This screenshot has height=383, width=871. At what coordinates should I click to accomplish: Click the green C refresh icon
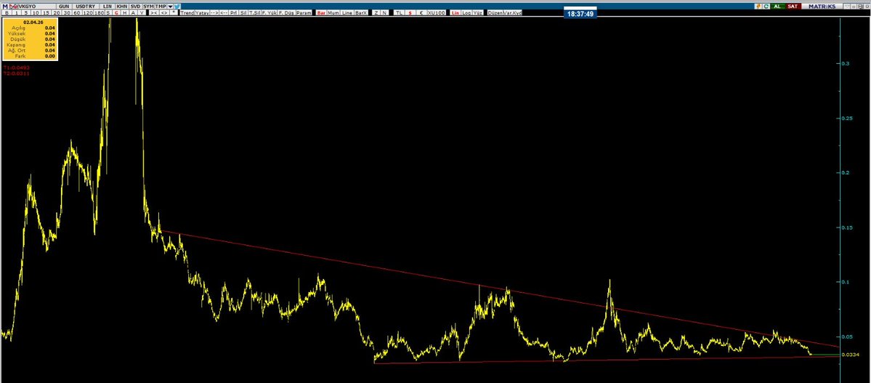[766, 6]
